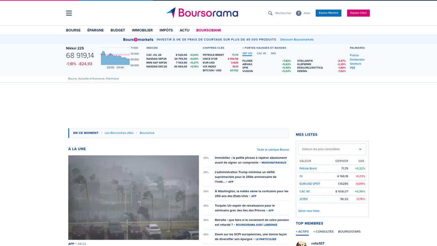This screenshot has width=437, height=246.
Task: Open KERING stock in top losers
Action: [x=302, y=71]
